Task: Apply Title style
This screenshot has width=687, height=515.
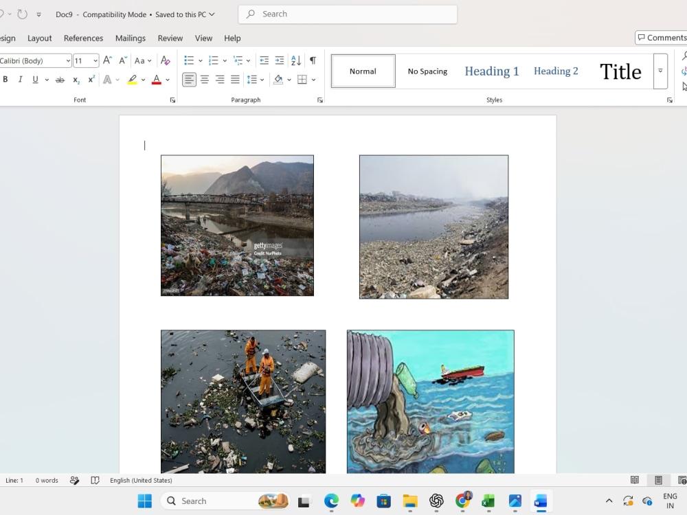Action: (620, 71)
